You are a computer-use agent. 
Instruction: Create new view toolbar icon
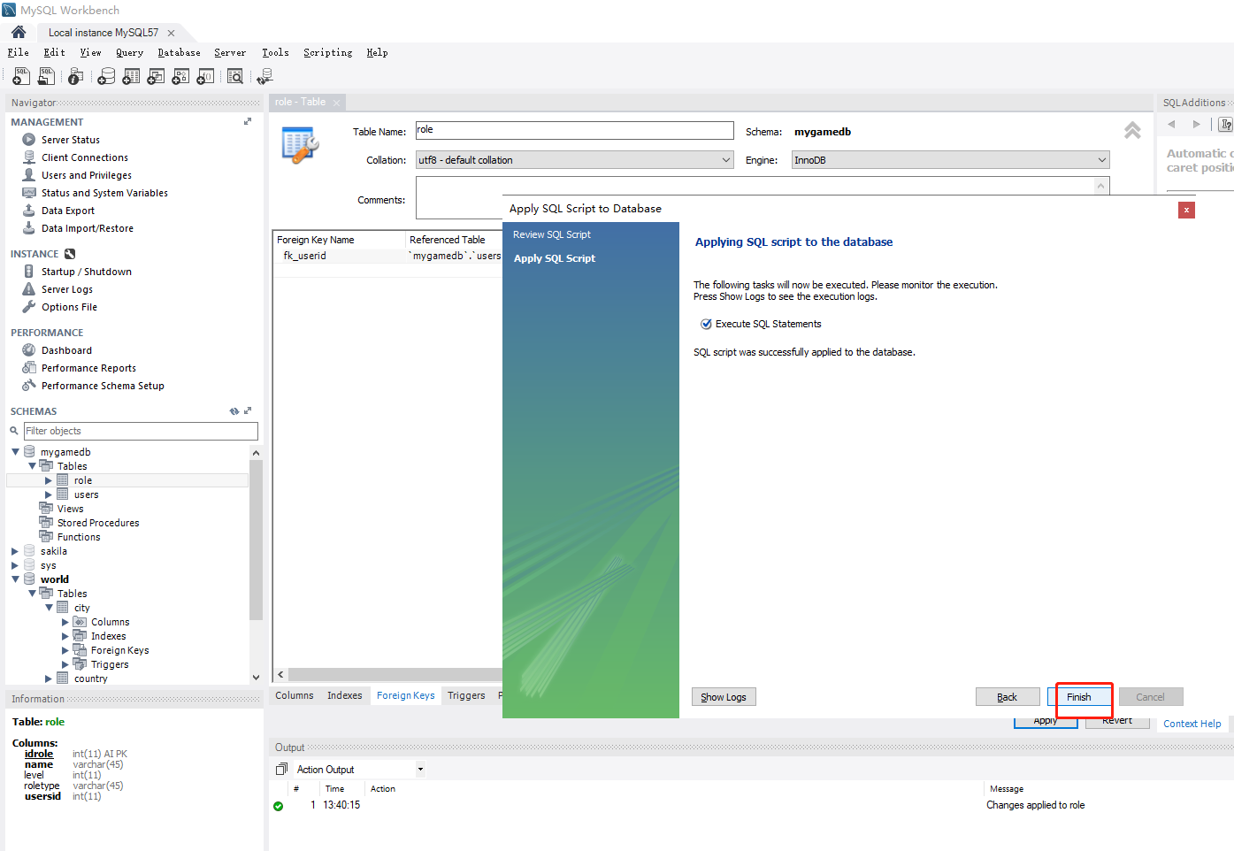tap(156, 77)
